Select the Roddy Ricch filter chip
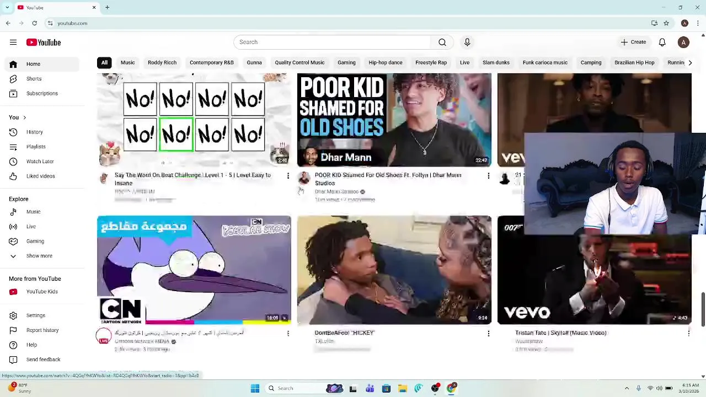 [162, 62]
